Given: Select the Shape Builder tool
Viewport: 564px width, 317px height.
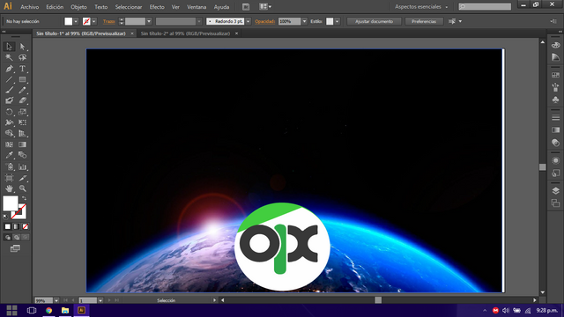Looking at the screenshot, I should (x=9, y=133).
